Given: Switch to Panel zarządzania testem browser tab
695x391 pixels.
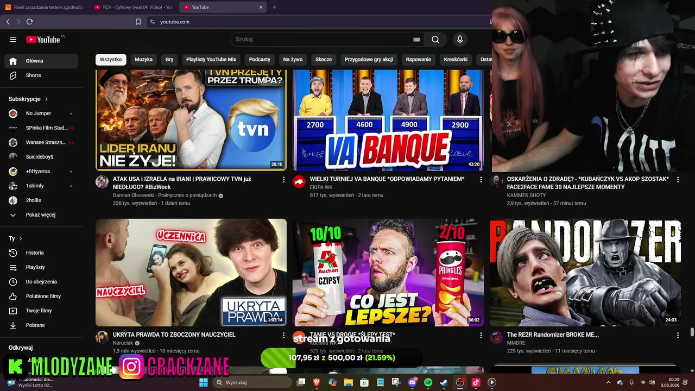Looking at the screenshot, I should click(x=45, y=7).
